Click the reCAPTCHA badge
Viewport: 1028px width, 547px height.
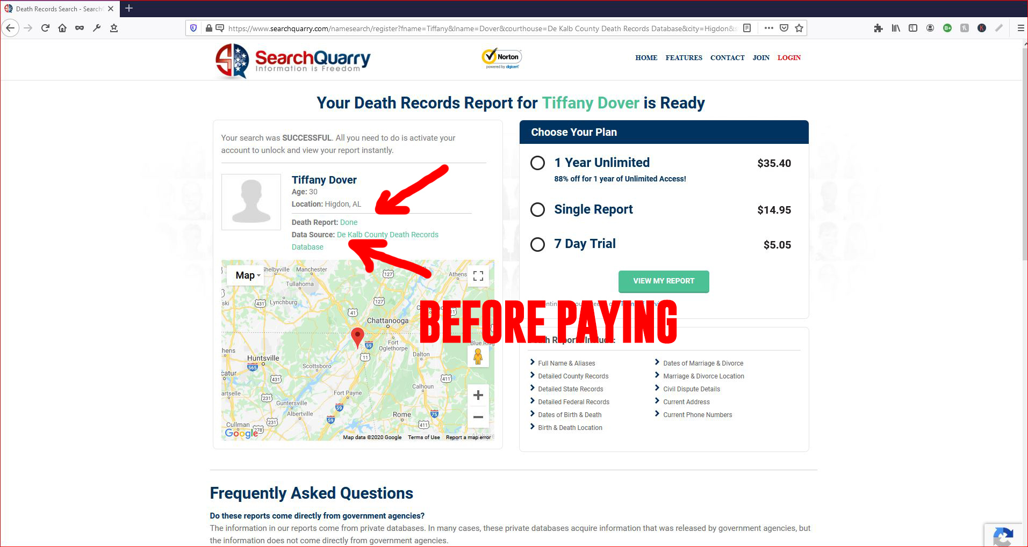pyautogui.click(x=1003, y=535)
